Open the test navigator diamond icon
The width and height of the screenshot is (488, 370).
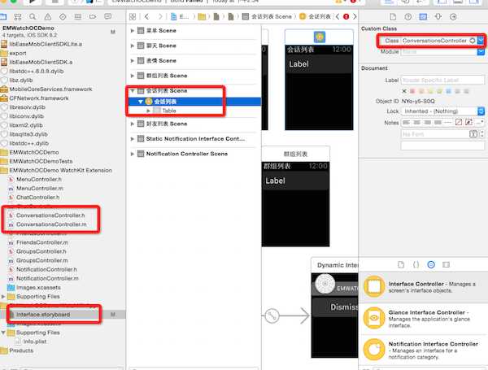tap(63, 16)
